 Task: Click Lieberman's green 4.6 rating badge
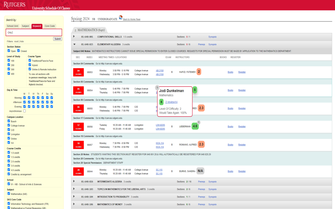(x=195, y=126)
